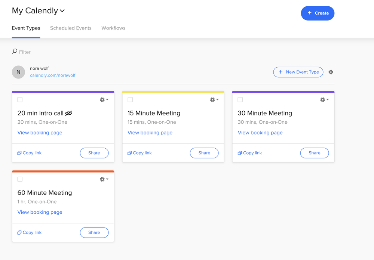Click the 20 min intro call title
374x260 pixels.
pyautogui.click(x=40, y=113)
